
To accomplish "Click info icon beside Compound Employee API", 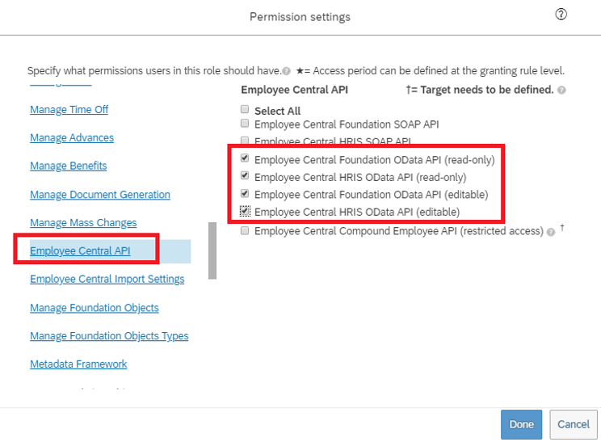I will 550,232.
